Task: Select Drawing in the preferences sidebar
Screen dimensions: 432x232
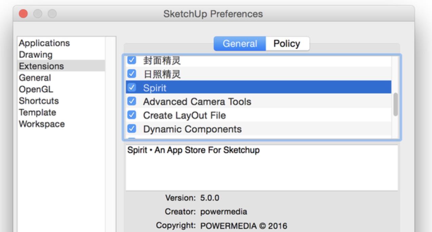Action: [x=36, y=54]
